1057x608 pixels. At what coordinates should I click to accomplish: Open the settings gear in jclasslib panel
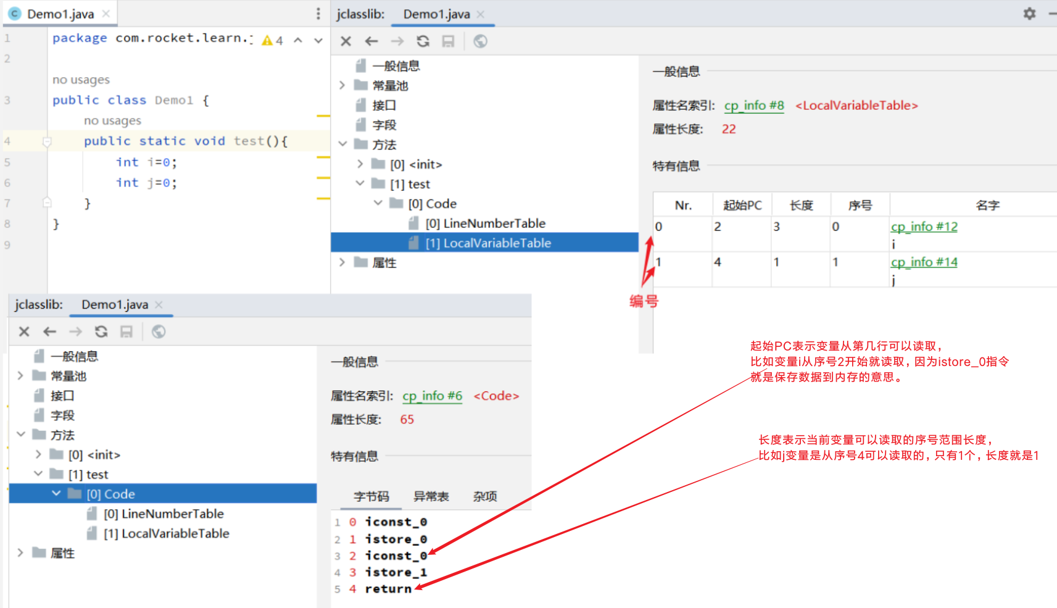click(x=1029, y=14)
